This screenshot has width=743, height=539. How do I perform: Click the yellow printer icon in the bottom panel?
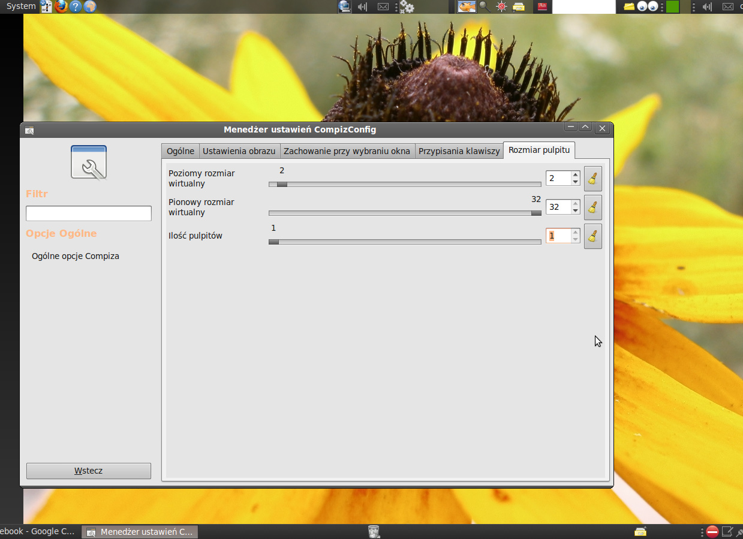(640, 531)
